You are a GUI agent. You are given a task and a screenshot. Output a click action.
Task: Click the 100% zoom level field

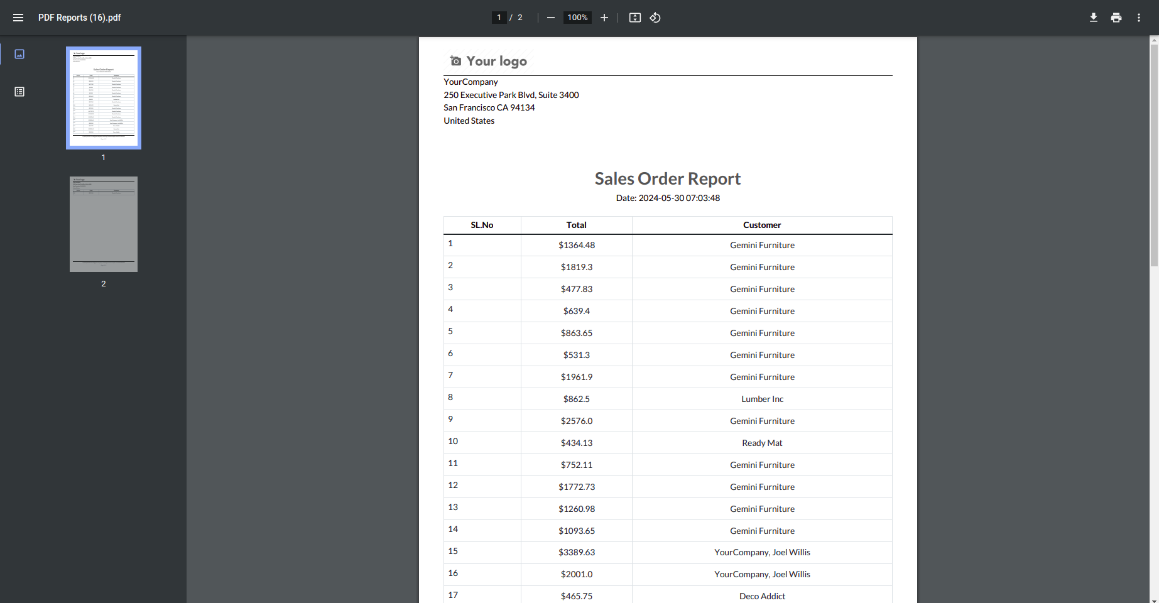(577, 18)
